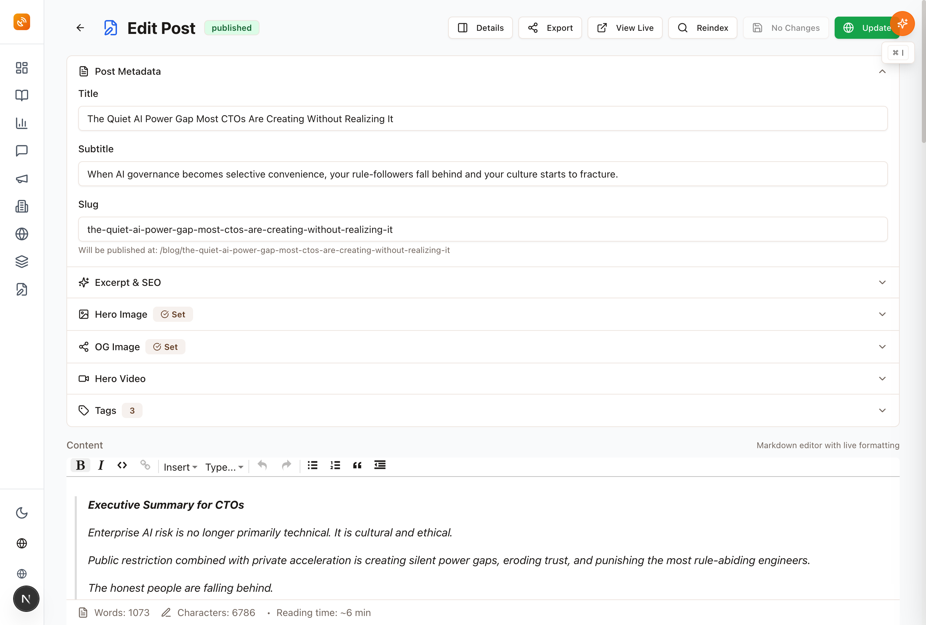Select the megaphone announcements icon

tap(21, 179)
